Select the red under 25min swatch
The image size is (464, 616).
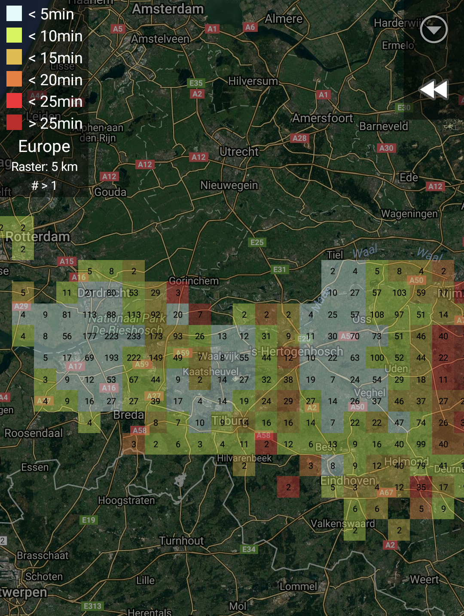(x=14, y=101)
